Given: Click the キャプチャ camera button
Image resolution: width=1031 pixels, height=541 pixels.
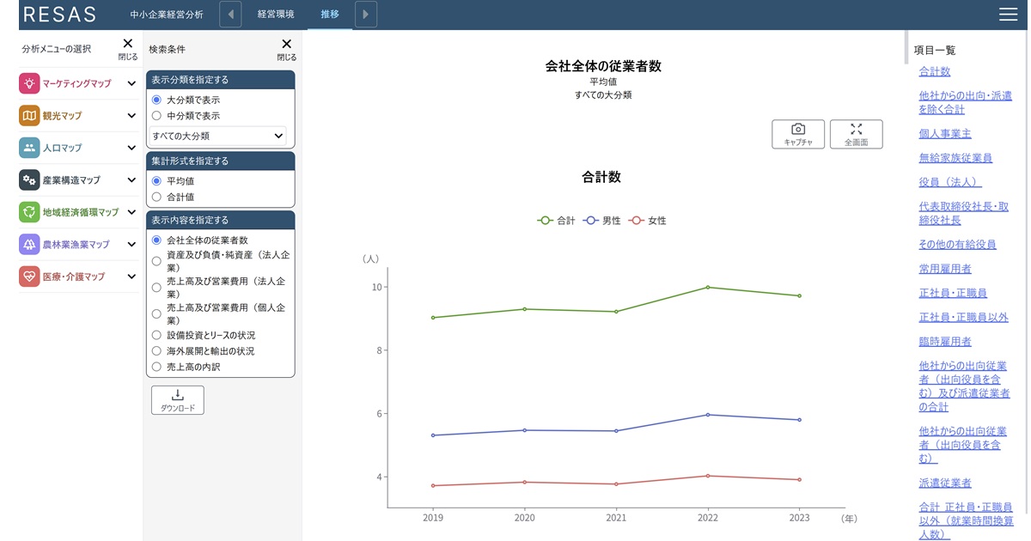Looking at the screenshot, I should point(798,134).
